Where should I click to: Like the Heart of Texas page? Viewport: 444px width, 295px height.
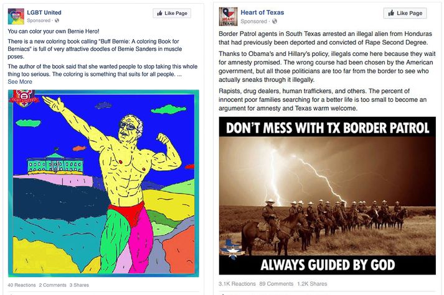tap(405, 13)
